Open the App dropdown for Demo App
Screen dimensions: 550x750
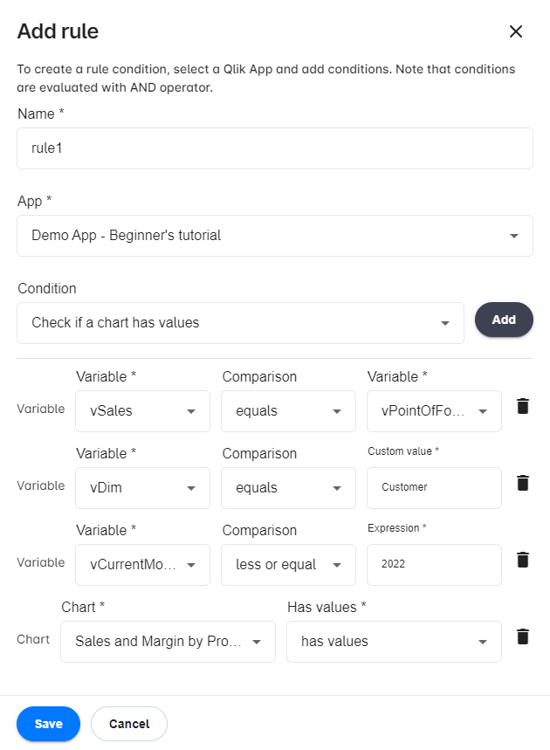tap(274, 236)
